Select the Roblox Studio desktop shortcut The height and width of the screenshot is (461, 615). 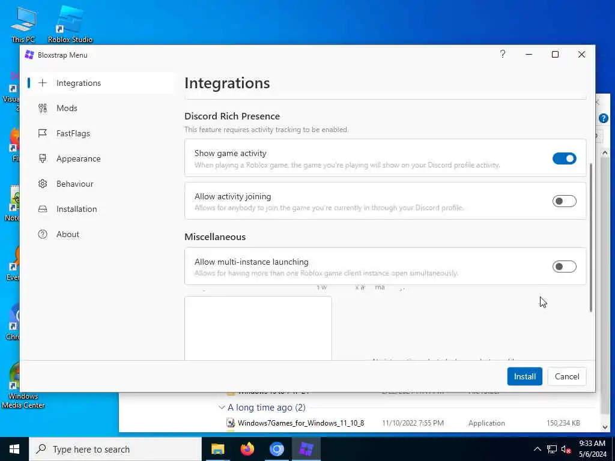pos(70,25)
